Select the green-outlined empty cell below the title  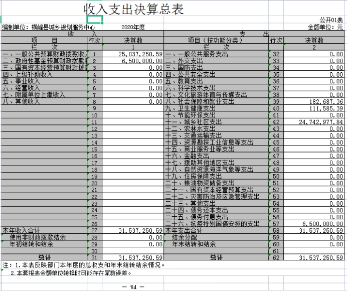point(95,20)
